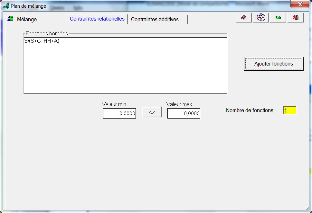
Task: Select the Contraintes relationnelles tab
Action: (x=97, y=19)
